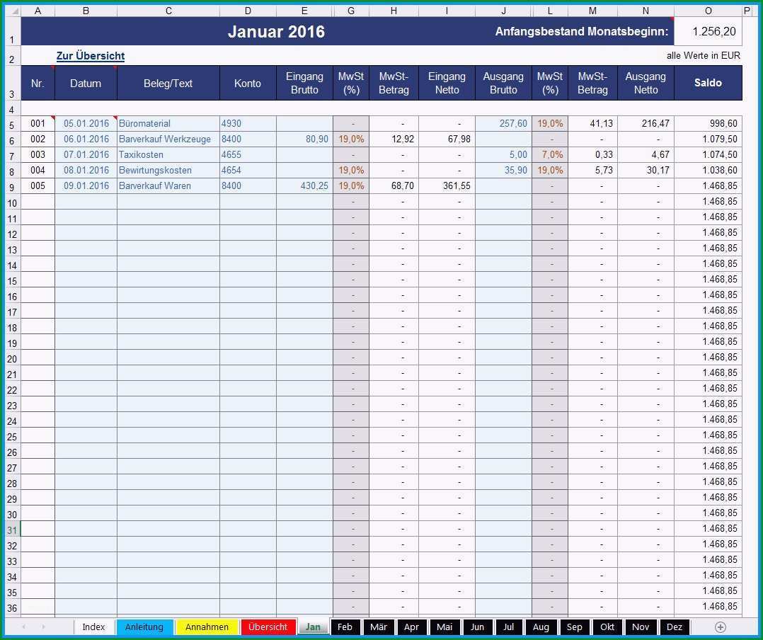Image resolution: width=763 pixels, height=640 pixels.
Task: Click the Eingang Brutto heading cell
Action: 304,83
